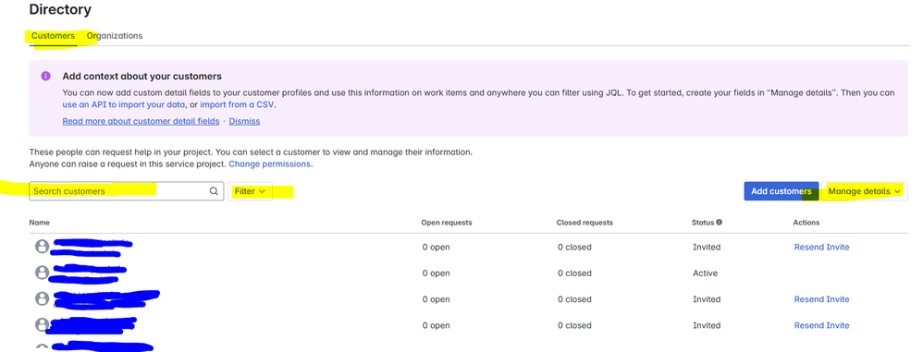Open the Filter dropdown
This screenshot has width=923, height=352.
tap(251, 191)
